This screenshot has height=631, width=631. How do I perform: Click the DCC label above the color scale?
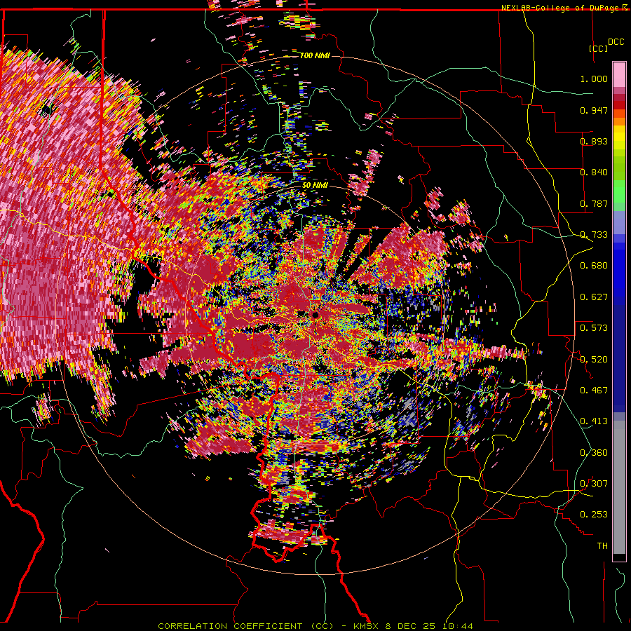pyautogui.click(x=616, y=42)
